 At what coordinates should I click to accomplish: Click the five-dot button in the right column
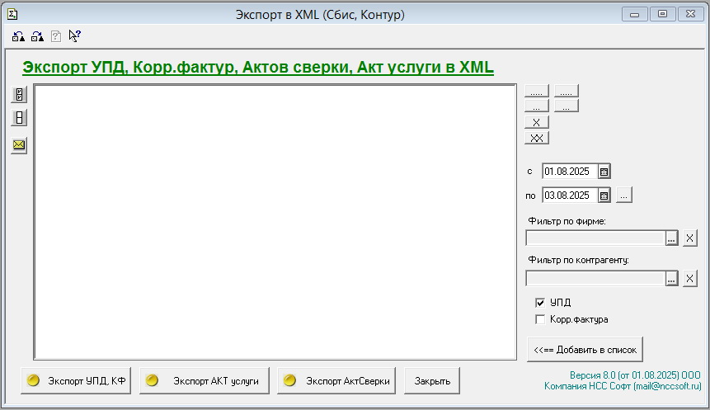click(x=566, y=91)
